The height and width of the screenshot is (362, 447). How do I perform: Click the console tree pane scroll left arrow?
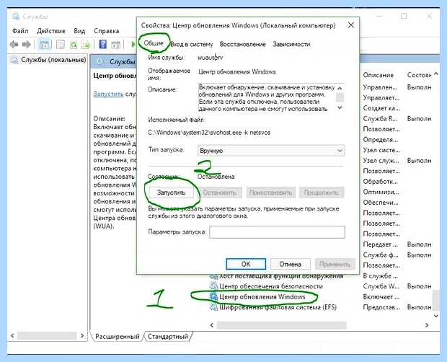click(12, 336)
